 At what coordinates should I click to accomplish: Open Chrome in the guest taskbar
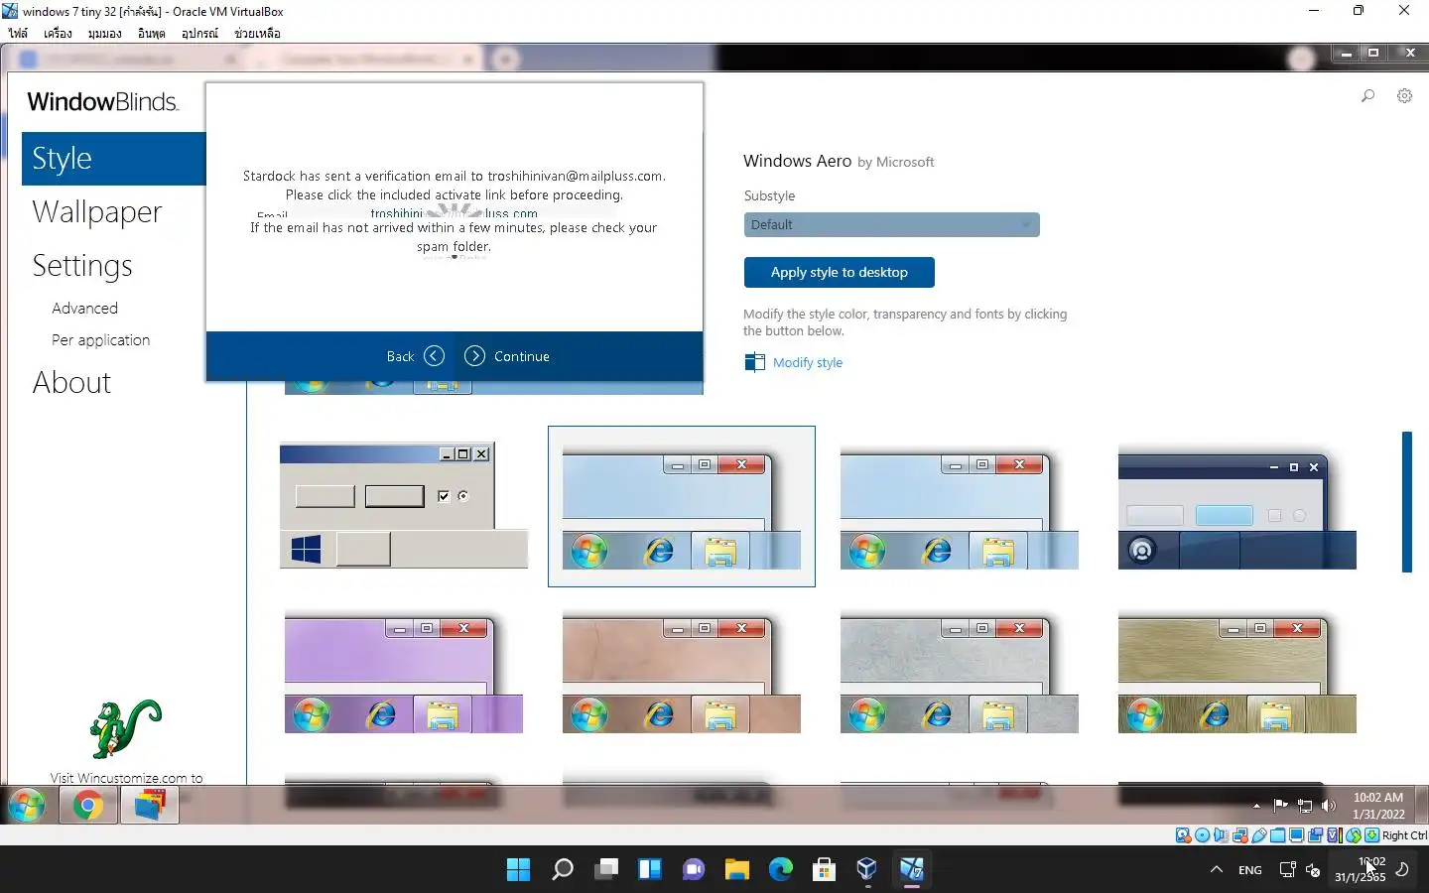(x=88, y=806)
